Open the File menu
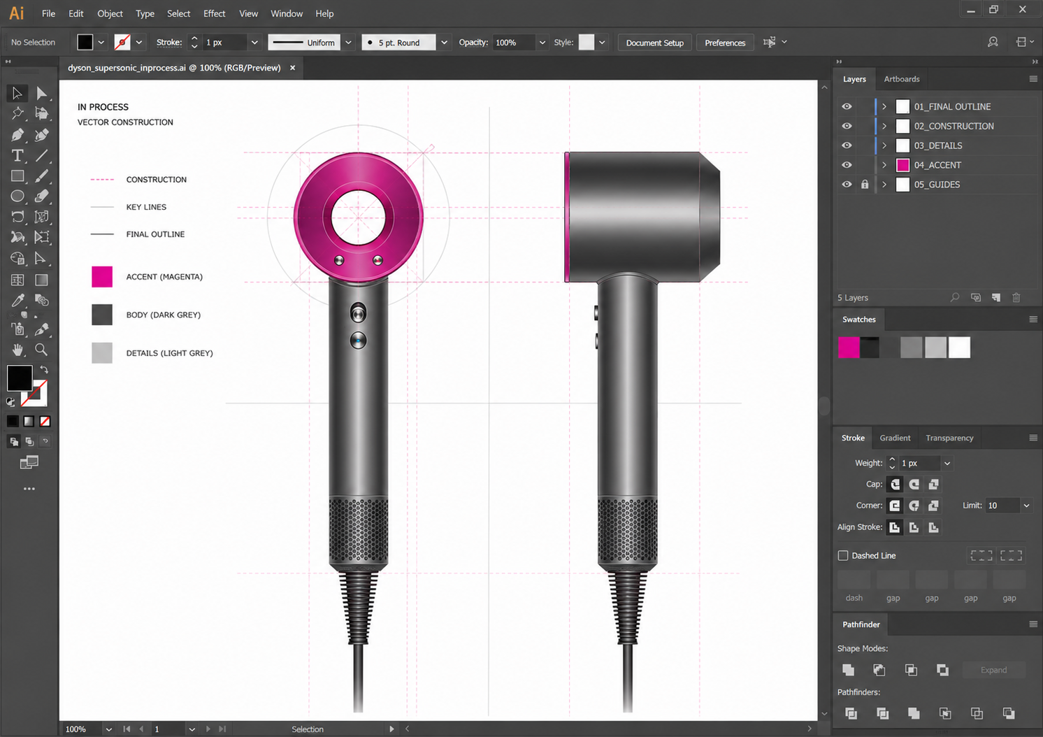1043x737 pixels. click(x=48, y=13)
